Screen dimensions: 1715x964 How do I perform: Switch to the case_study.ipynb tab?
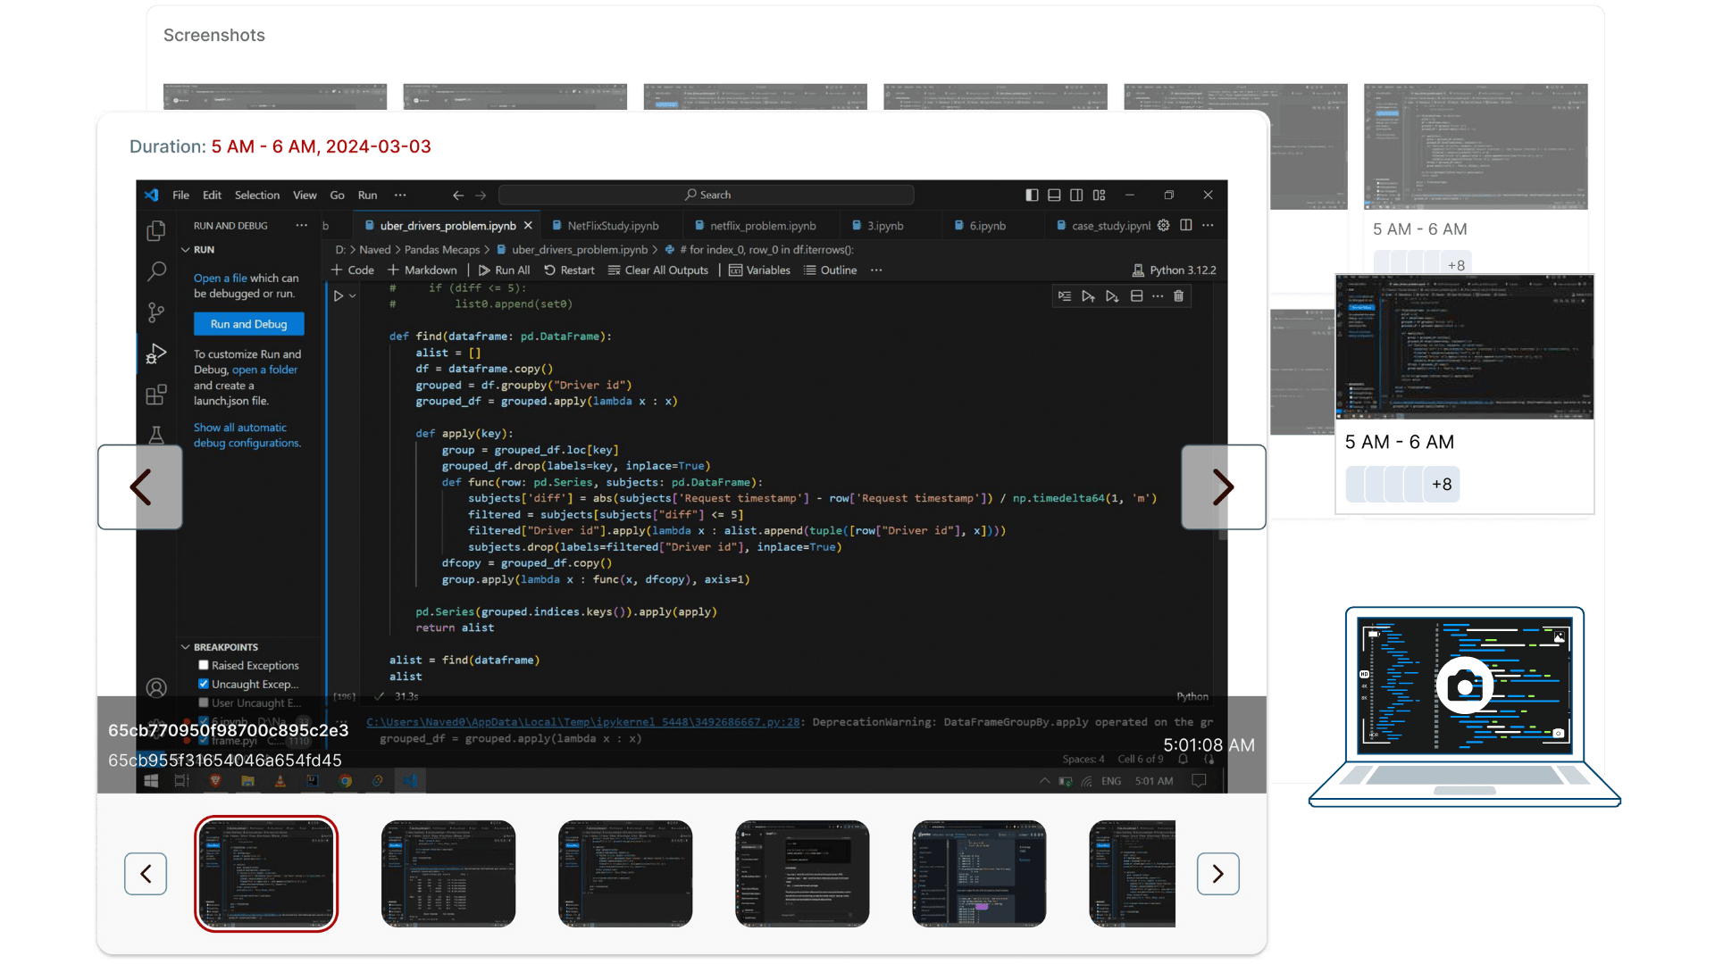pyautogui.click(x=1102, y=226)
